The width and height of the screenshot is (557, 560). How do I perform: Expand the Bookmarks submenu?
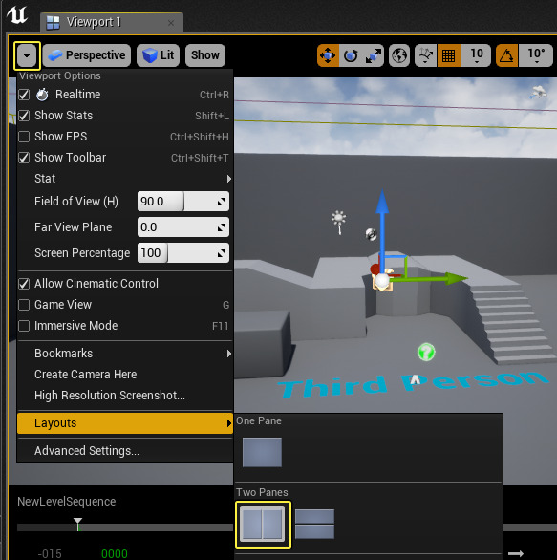point(125,354)
